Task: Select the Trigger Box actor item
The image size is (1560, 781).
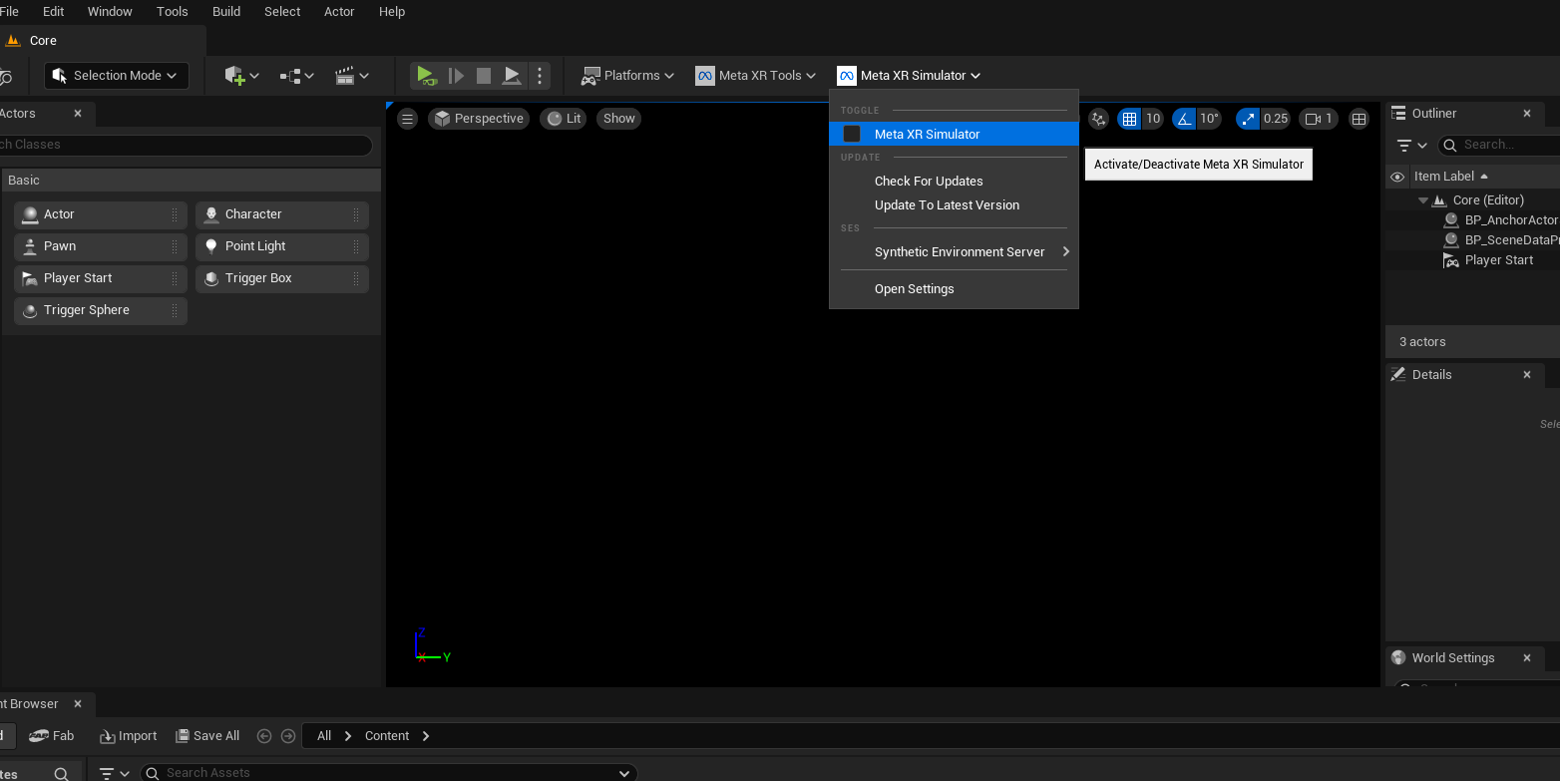Action: tap(282, 278)
